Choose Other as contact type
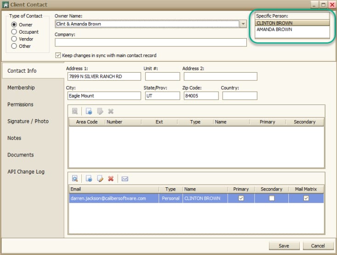Screen dimensions: 337x255 coord(14,46)
